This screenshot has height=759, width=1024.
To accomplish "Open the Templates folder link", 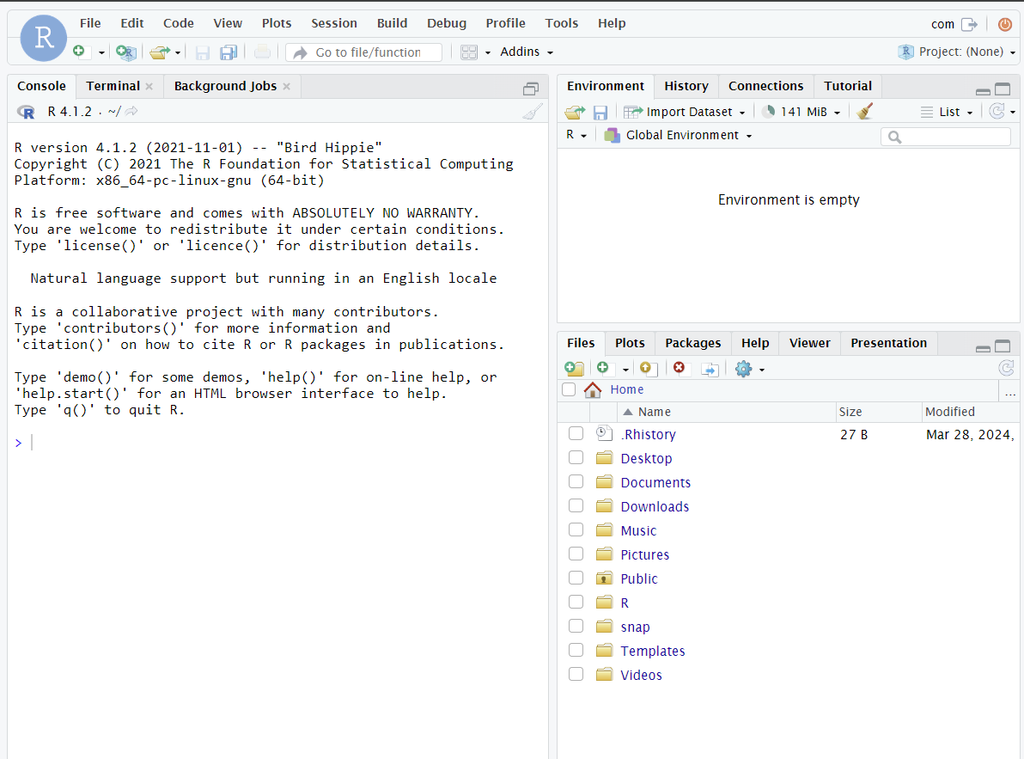I will click(x=652, y=652).
